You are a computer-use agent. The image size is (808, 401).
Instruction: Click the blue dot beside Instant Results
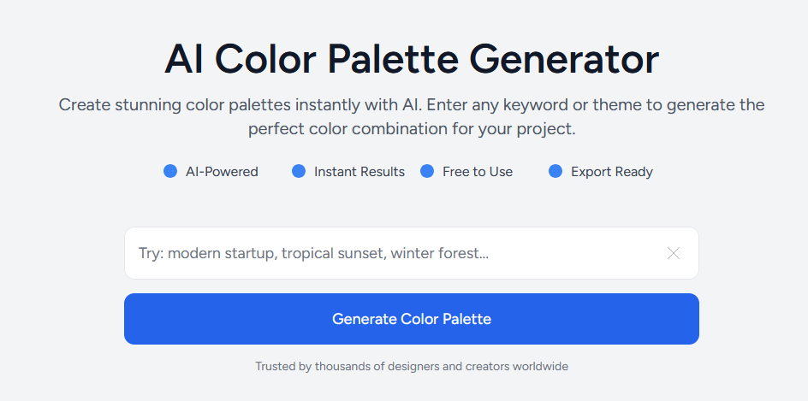coord(299,171)
